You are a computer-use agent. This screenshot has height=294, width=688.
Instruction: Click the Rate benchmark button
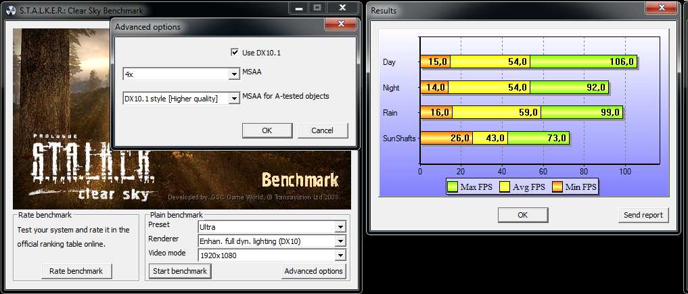click(x=76, y=271)
